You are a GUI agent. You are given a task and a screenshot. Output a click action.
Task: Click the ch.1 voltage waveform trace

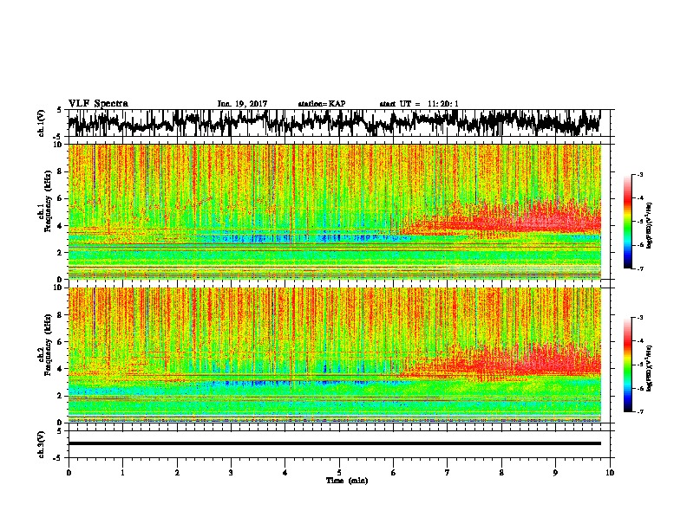334,123
